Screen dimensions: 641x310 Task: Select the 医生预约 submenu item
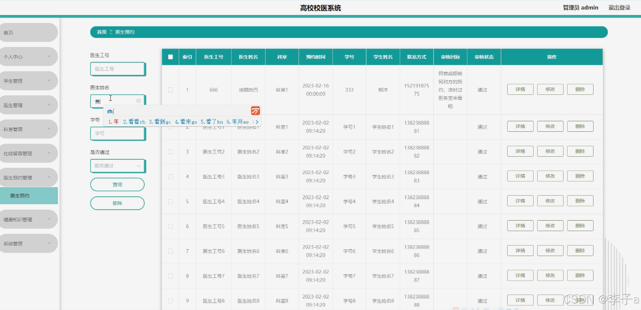[28, 196]
